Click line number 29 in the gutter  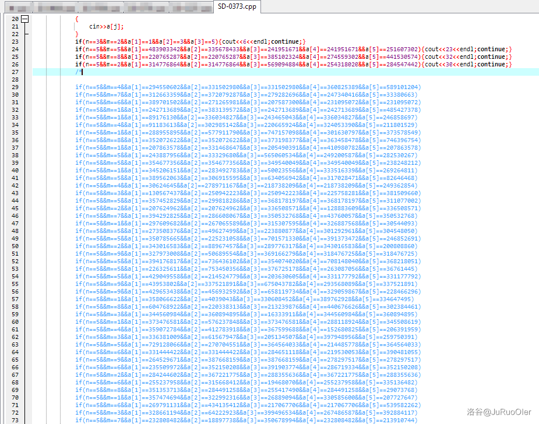pyautogui.click(x=15, y=87)
